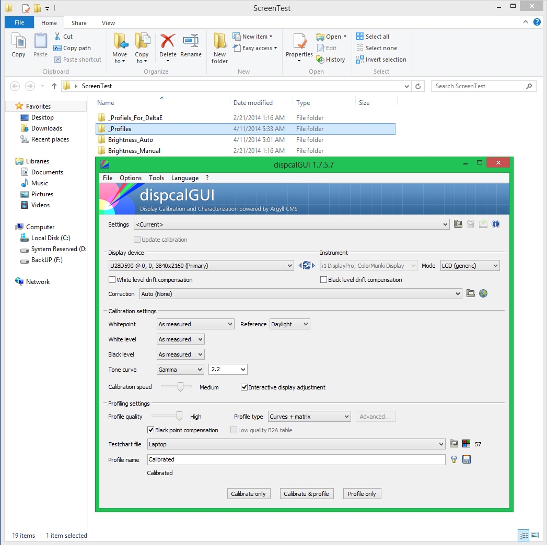Browse for correction file folder icon
This screenshot has width=547, height=545.
pyautogui.click(x=471, y=293)
